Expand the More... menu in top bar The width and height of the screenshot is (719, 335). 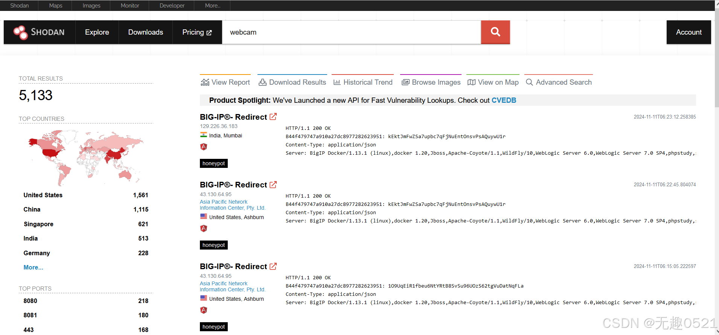pos(213,6)
